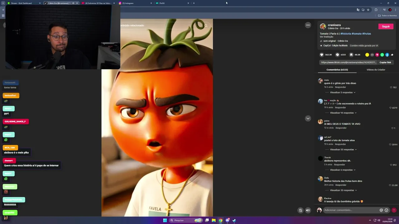Like the video via heart icon

(322, 55)
